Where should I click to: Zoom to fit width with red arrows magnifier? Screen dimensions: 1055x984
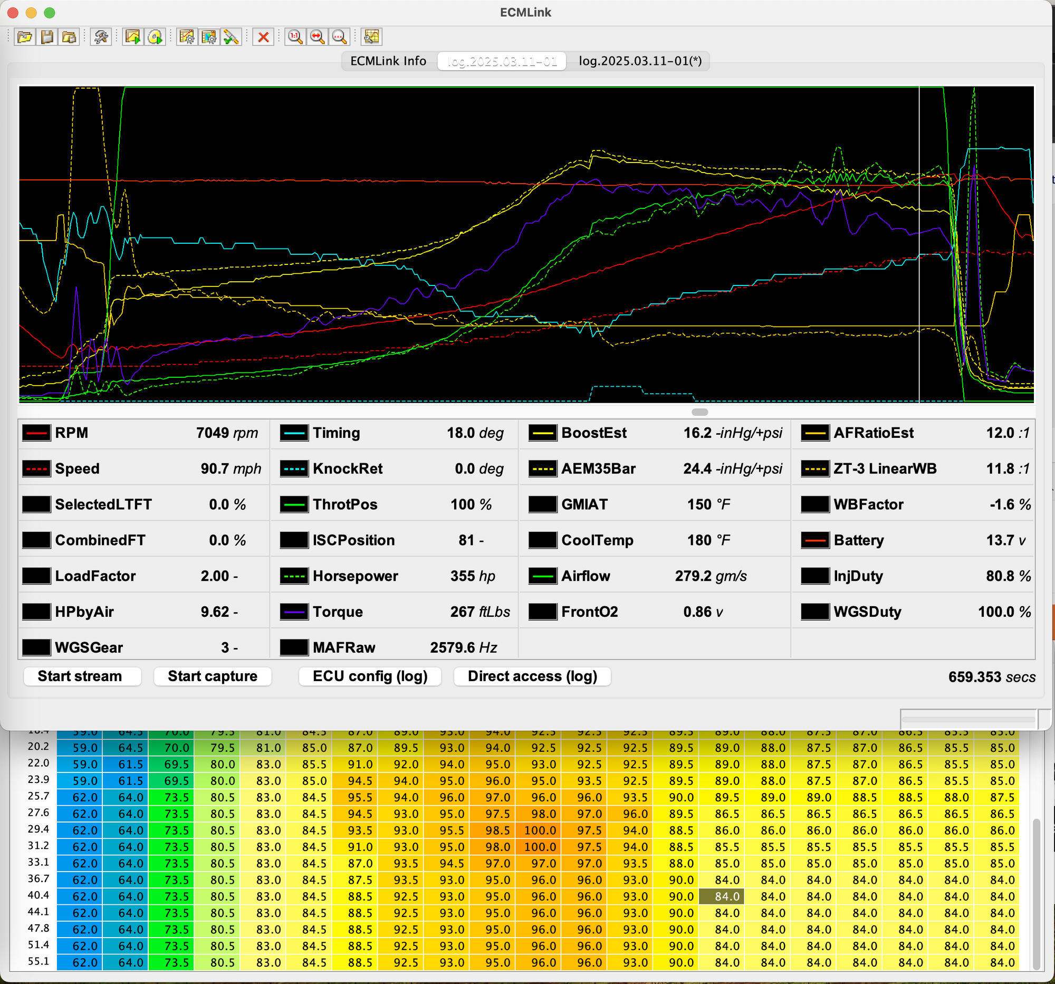318,36
